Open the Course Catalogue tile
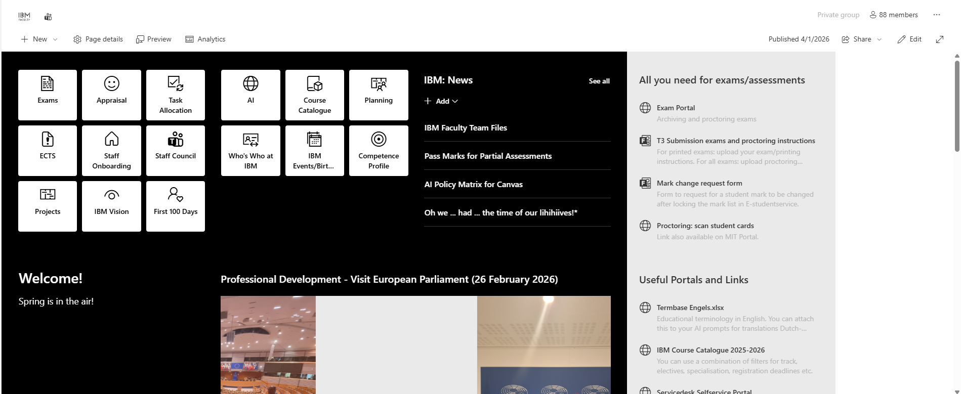Screen dimensions: 961x394 [x=315, y=95]
